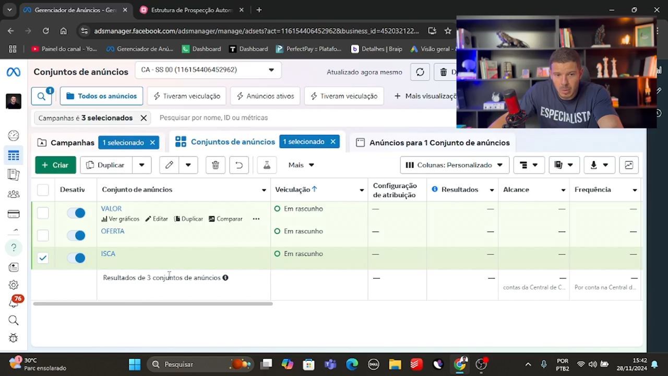Open the account selector CA - SS 00 dropdown
668x376 pixels.
pyautogui.click(x=208, y=70)
